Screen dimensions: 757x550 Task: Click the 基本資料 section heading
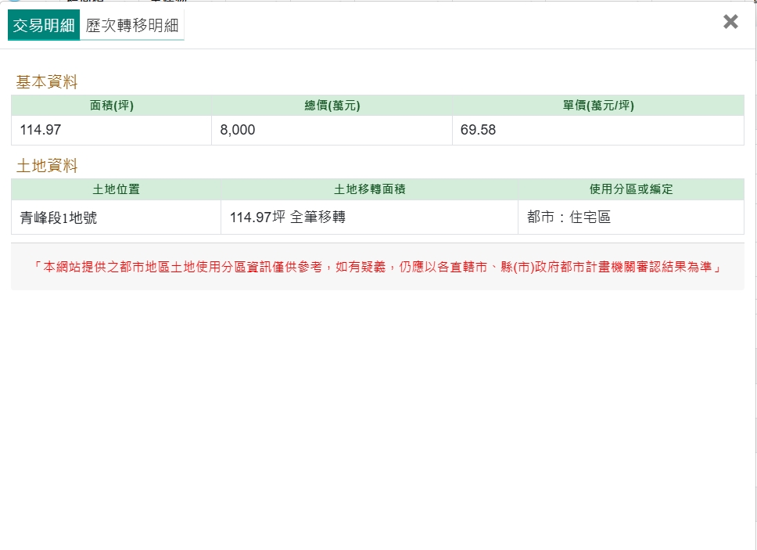[x=47, y=82]
